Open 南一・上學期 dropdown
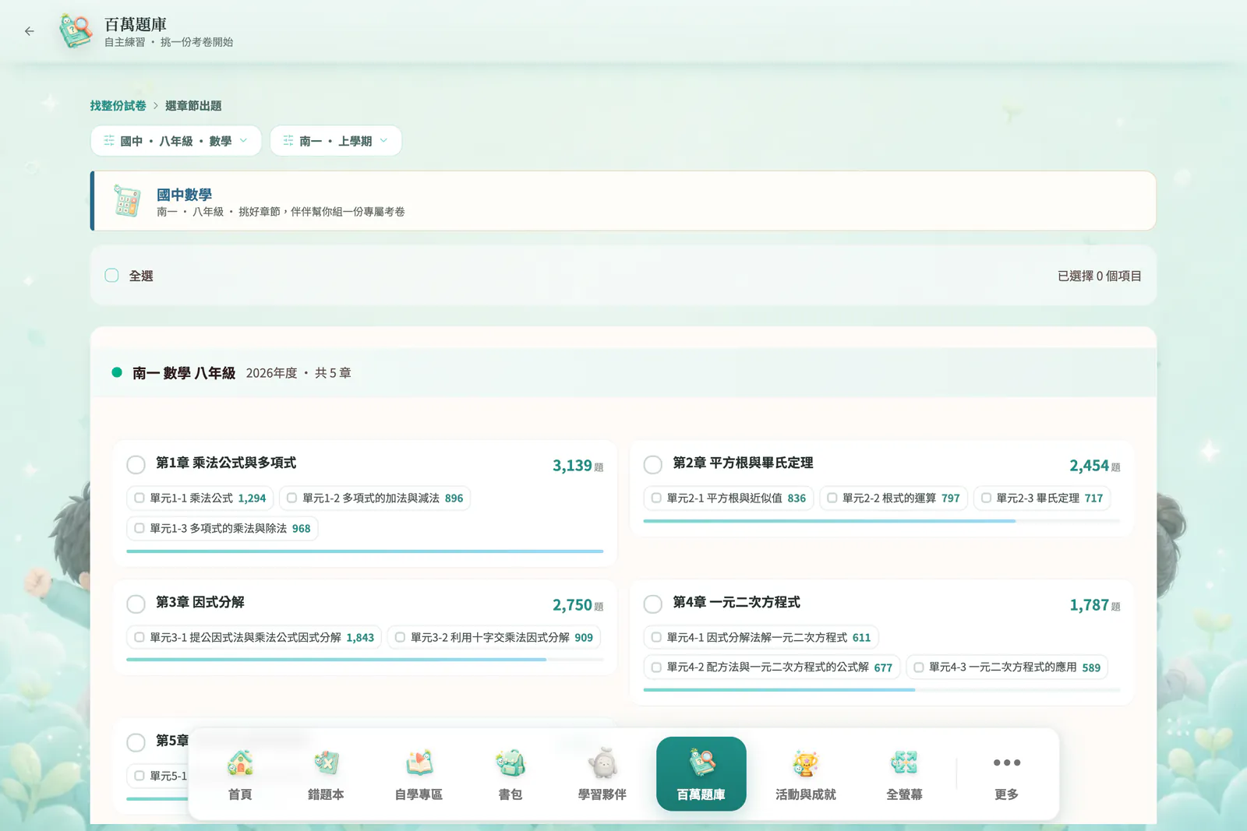The height and width of the screenshot is (831, 1247). click(336, 141)
